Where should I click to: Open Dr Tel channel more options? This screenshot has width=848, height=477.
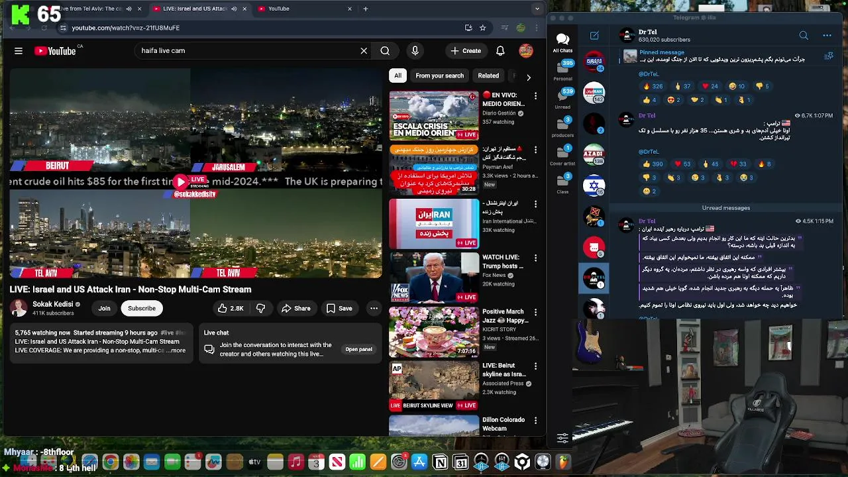point(827,36)
